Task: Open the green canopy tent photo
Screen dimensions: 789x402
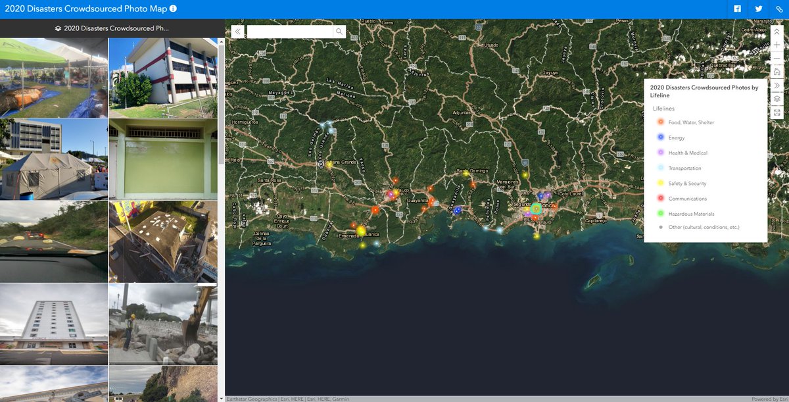Action: [54, 78]
